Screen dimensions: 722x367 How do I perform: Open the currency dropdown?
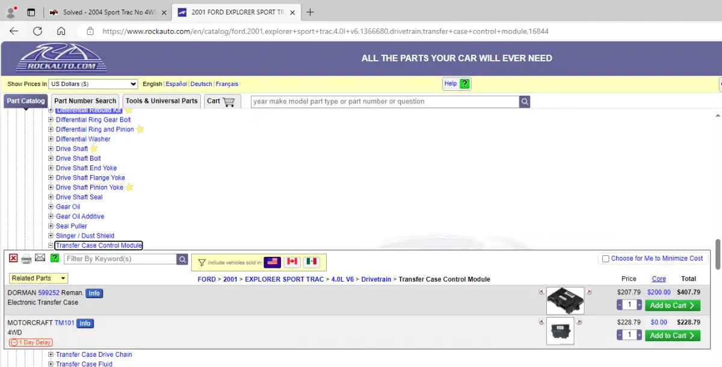click(x=93, y=84)
